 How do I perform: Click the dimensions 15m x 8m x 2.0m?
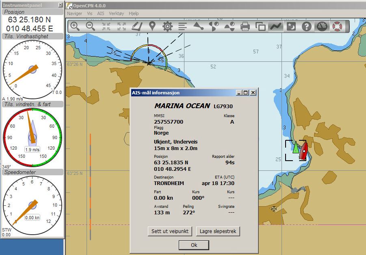coord(176,148)
